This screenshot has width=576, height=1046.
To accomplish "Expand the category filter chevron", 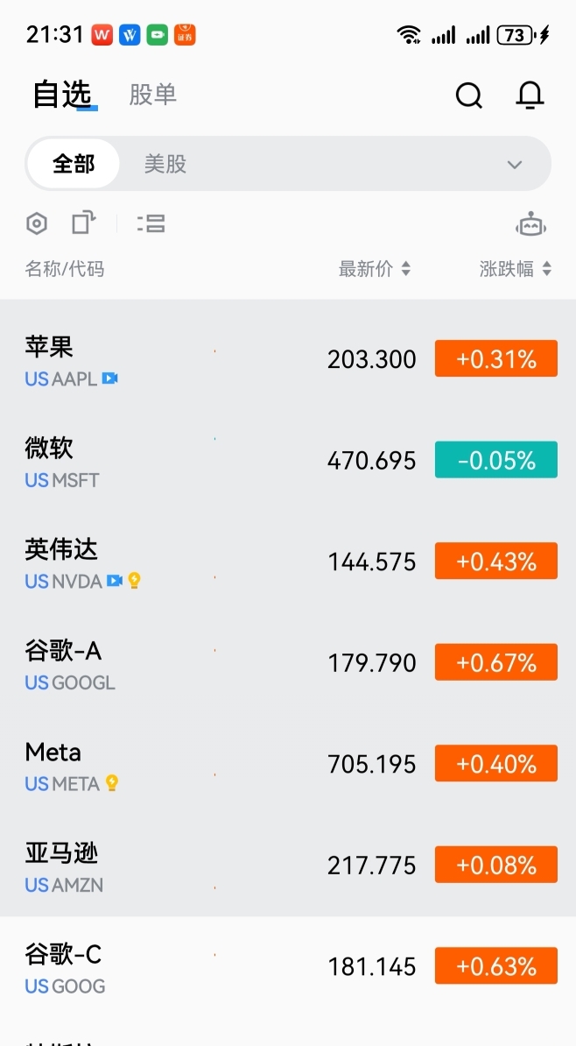I will coord(515,165).
